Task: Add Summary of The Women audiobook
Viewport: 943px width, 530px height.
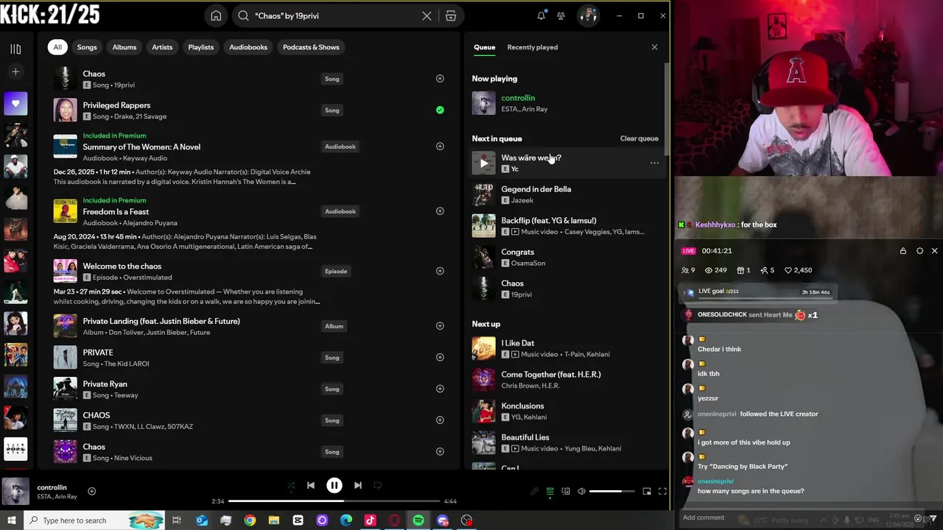Action: point(440,146)
